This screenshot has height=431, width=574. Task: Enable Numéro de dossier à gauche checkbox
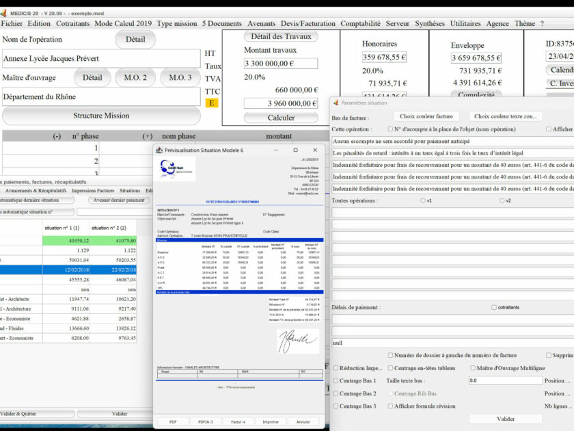(x=390, y=355)
